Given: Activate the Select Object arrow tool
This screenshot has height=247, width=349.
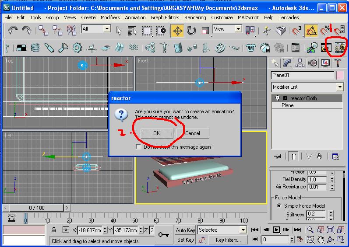Looking at the screenshot, I should (x=119, y=31).
